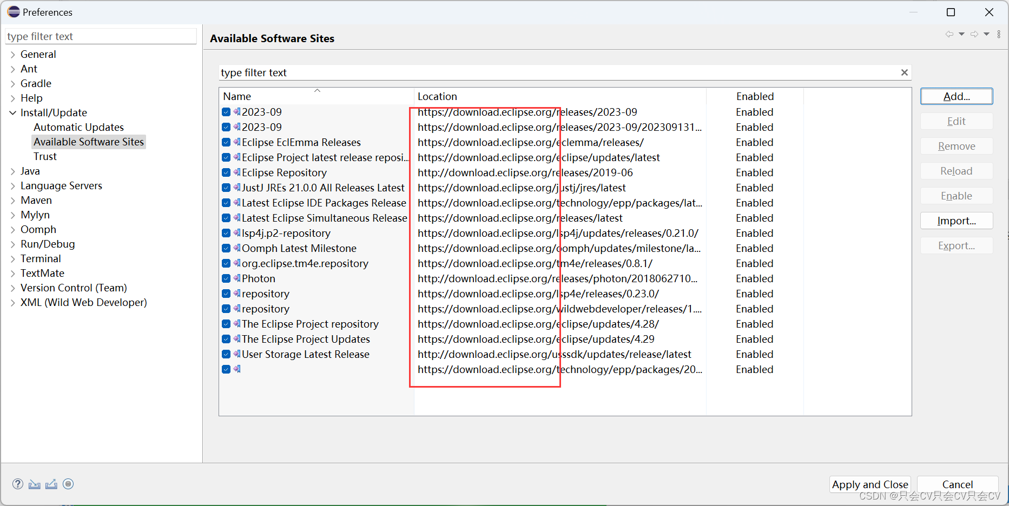Open Version Control (Team) preferences
Screen dimensions: 1009x506
click(74, 288)
